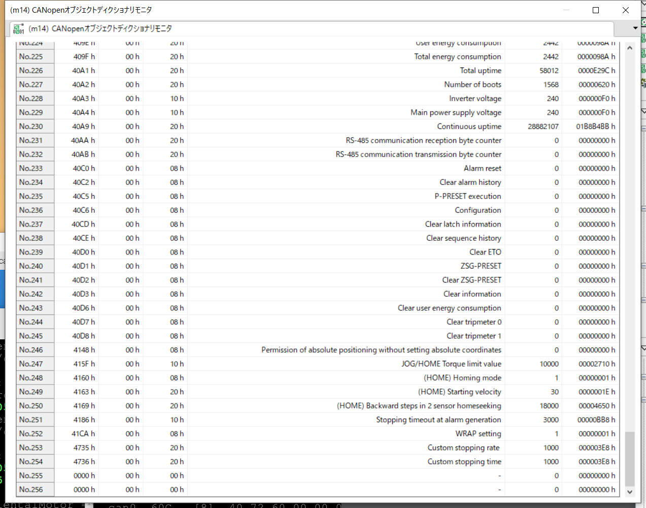Viewport: 646px width, 508px height.
Task: Click the CANopen object dictionary monitor tab icon
Action: click(x=19, y=29)
